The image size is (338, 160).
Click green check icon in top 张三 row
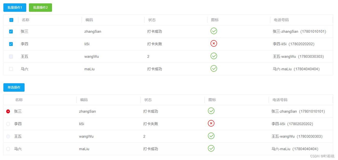pyautogui.click(x=214, y=31)
